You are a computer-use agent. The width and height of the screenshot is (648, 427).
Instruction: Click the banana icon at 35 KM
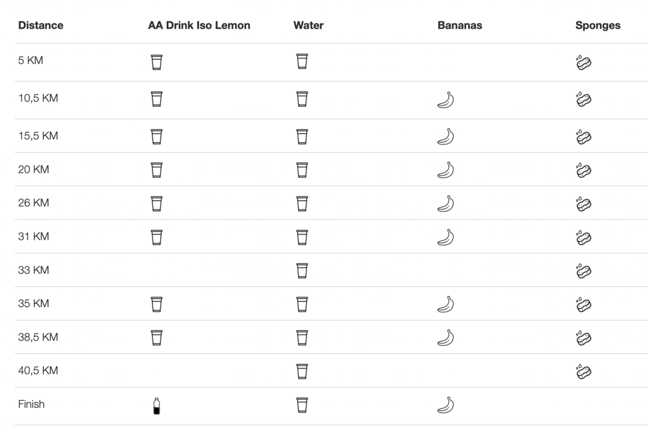pos(446,305)
